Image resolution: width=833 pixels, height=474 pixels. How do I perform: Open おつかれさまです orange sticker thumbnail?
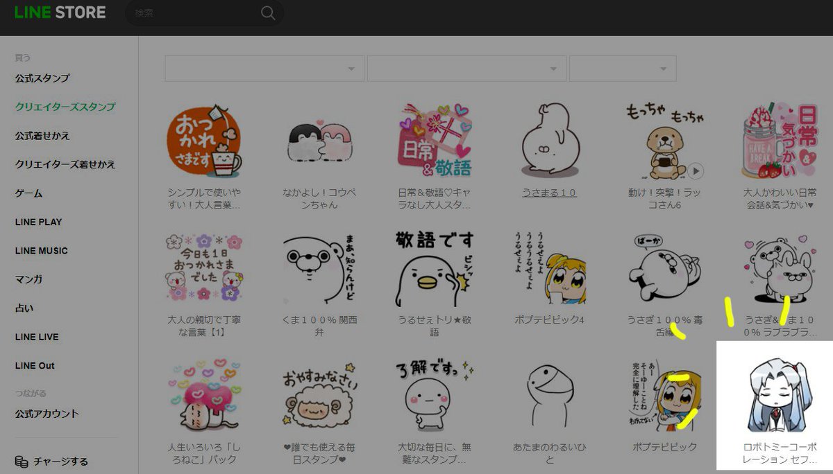(x=205, y=143)
